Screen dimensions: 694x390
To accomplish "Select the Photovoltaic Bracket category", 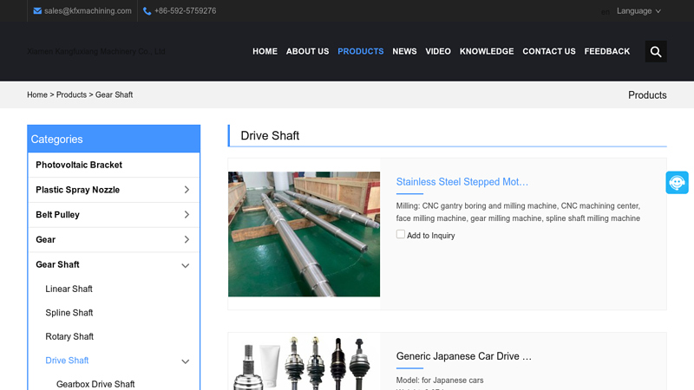I will pos(79,165).
